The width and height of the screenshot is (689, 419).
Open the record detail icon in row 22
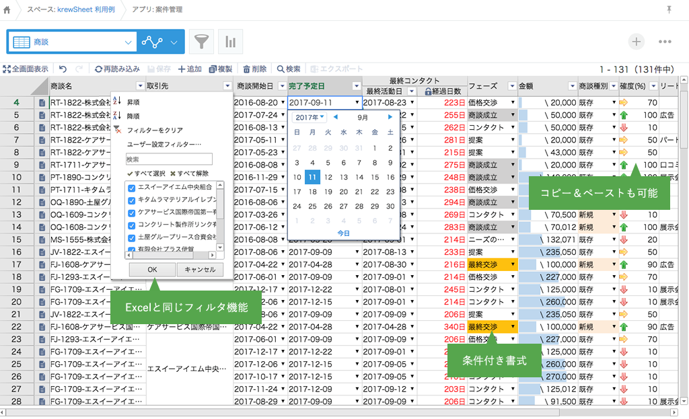[42, 327]
